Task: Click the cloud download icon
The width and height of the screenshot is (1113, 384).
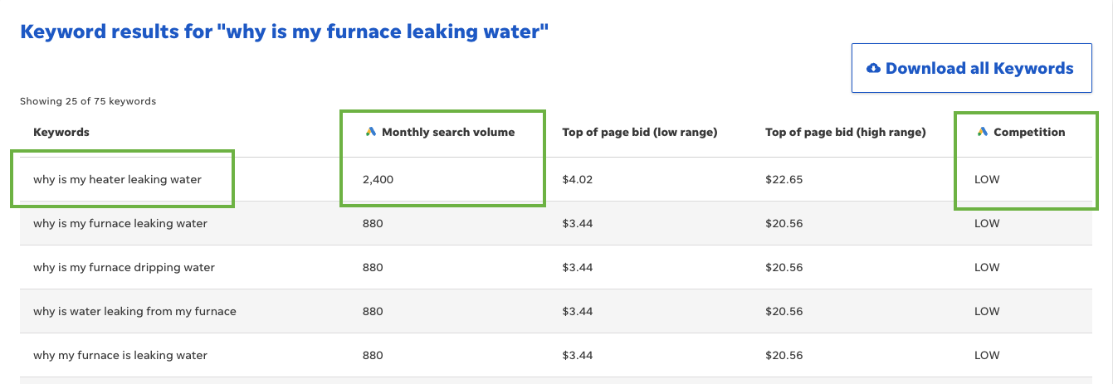Action: tap(873, 69)
